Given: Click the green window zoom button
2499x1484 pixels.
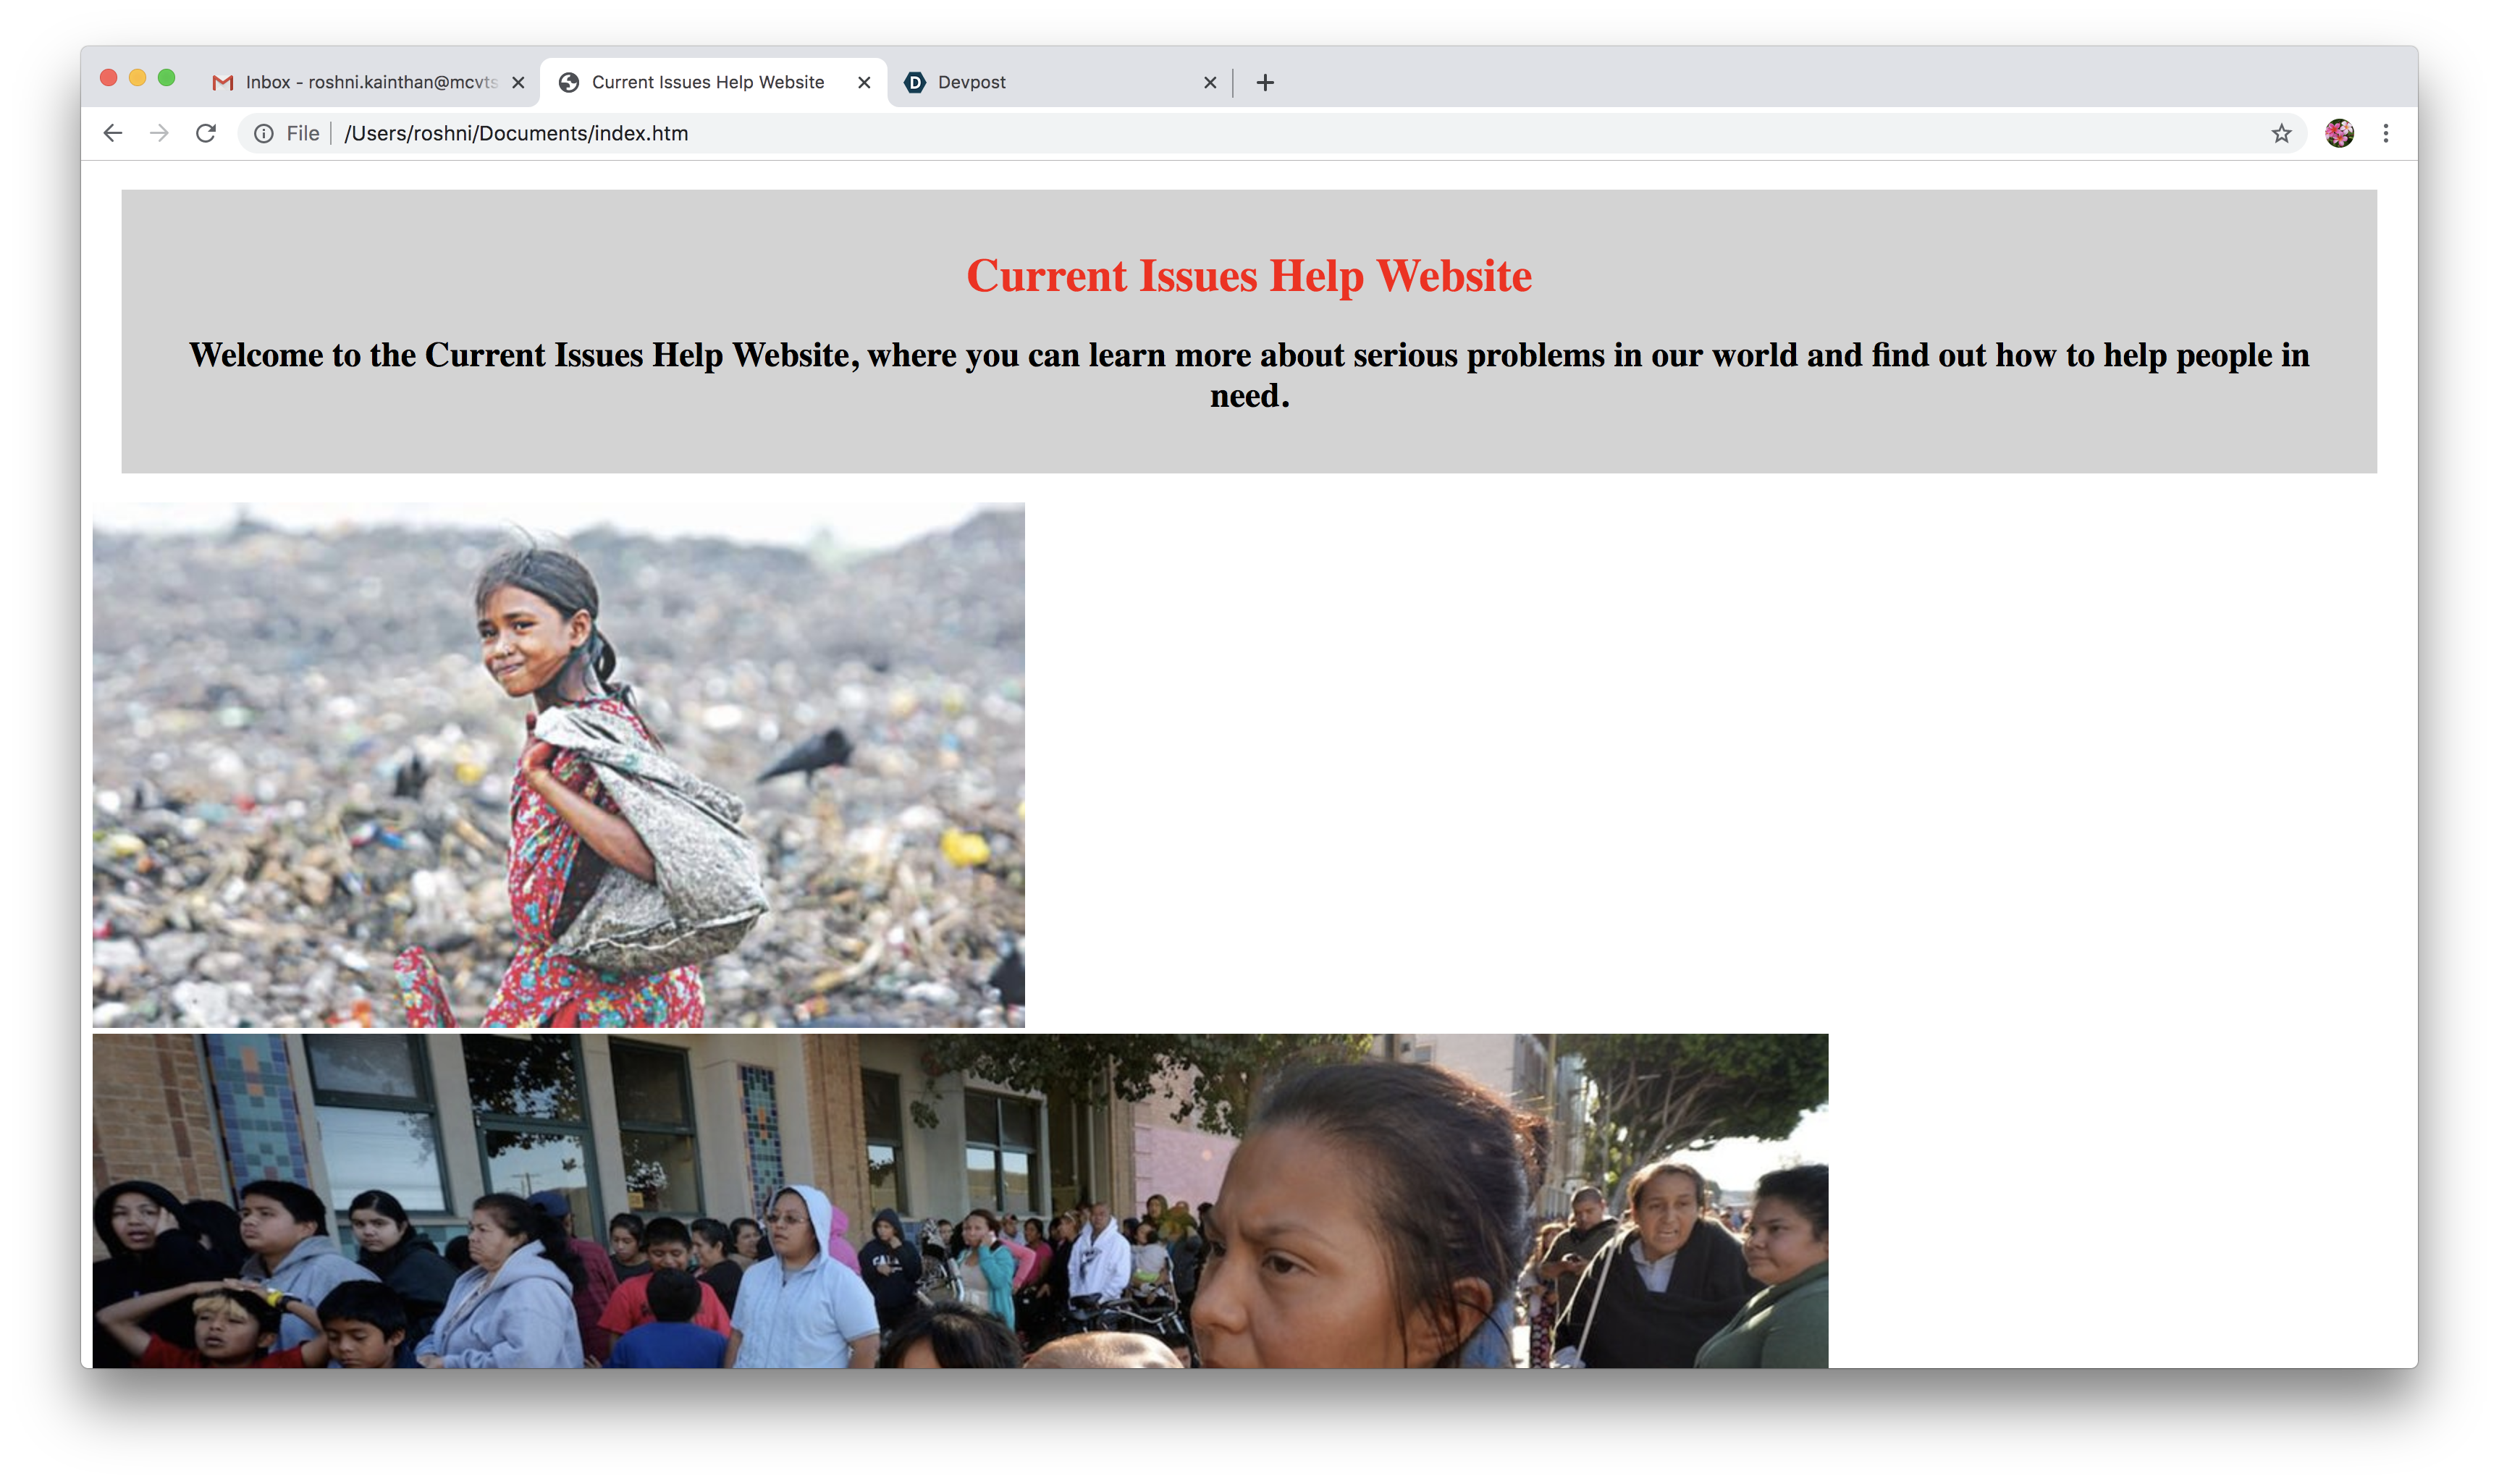Looking at the screenshot, I should (x=167, y=78).
